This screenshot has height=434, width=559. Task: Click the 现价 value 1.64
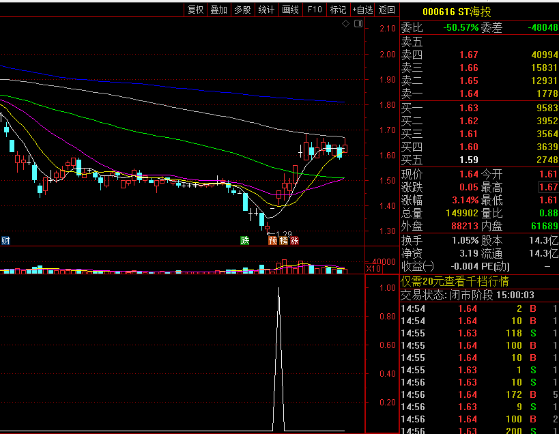[469, 174]
